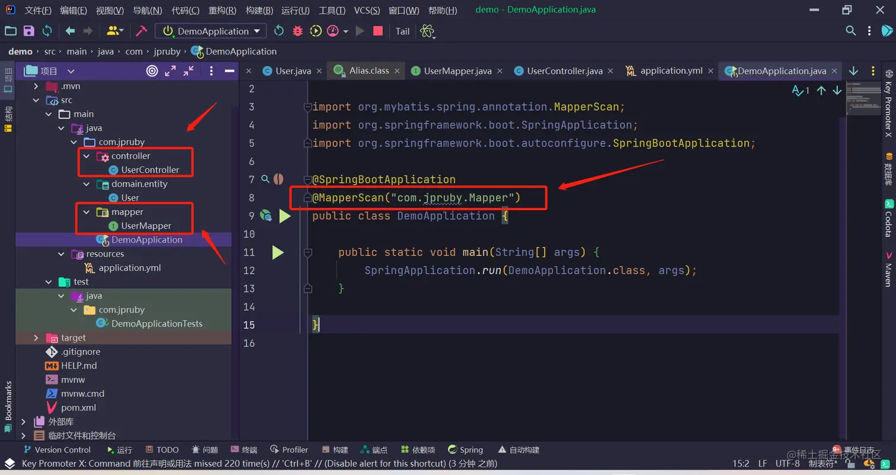Image resolution: width=896 pixels, height=475 pixels.
Task: Select pom.xml in project tree
Action: point(78,407)
